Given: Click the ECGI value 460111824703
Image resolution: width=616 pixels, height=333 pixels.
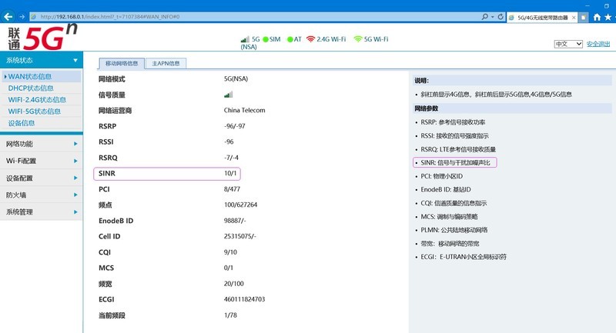Looking at the screenshot, I should (244, 299).
